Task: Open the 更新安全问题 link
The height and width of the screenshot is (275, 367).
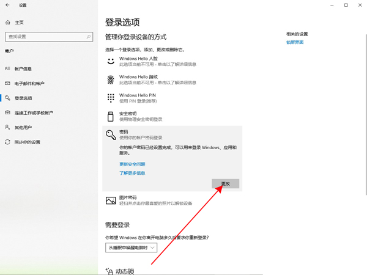Action: point(132,164)
